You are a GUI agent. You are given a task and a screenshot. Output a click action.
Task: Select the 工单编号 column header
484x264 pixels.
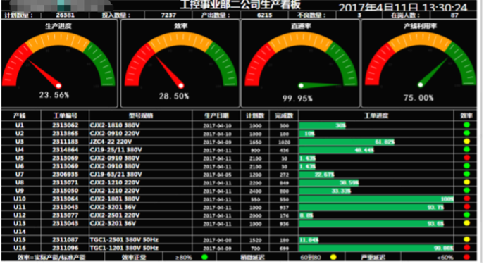click(x=65, y=115)
